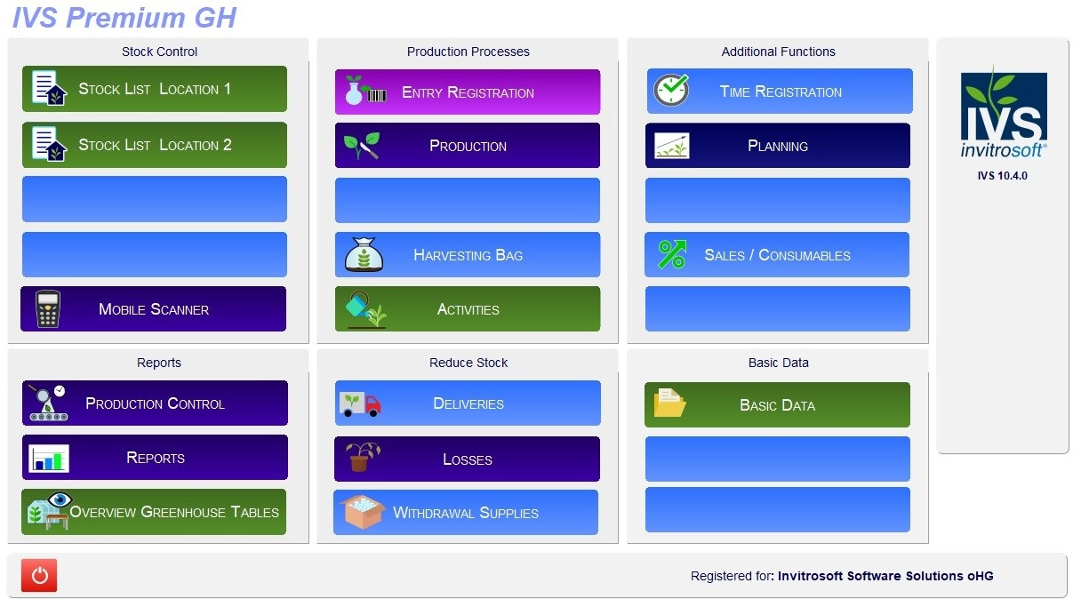The height and width of the screenshot is (599, 1081).
Task: Click the Stock List Location 1 document icon
Action: [x=49, y=89]
